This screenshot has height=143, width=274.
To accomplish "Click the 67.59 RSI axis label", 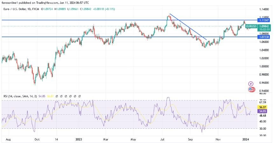I will (263, 102).
